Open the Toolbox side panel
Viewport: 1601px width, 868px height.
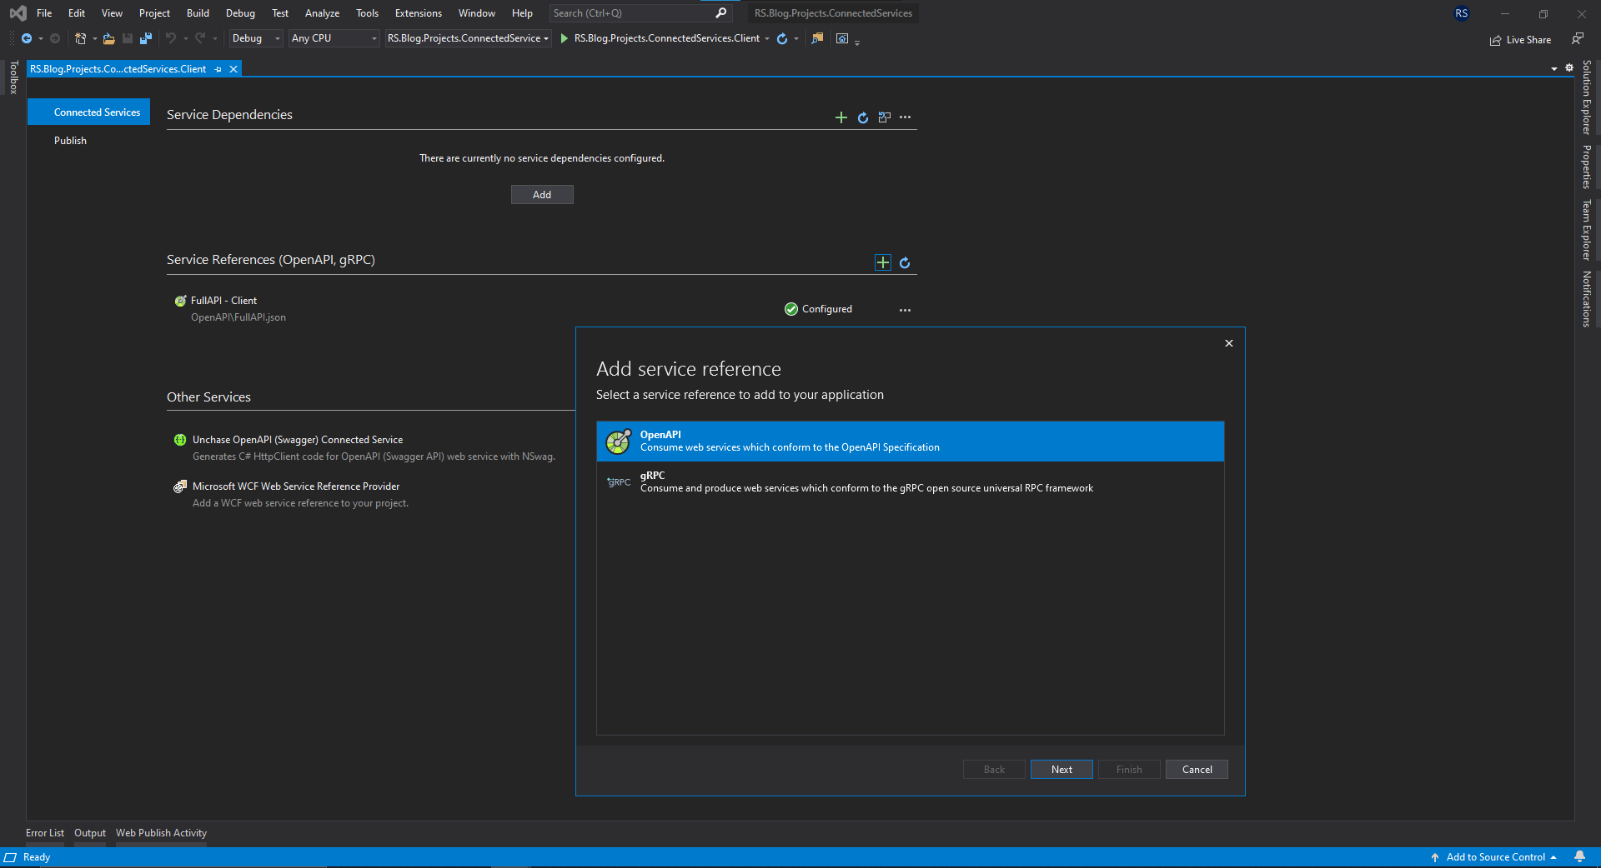click(13, 77)
